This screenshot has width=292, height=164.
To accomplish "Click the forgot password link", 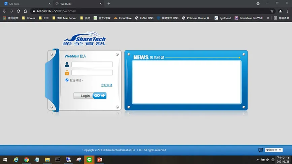I will tap(106, 85).
